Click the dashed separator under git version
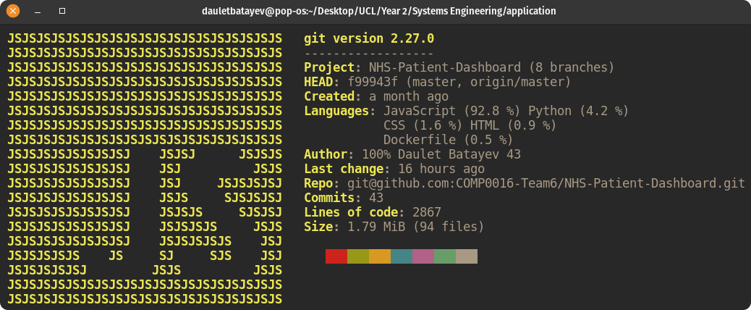Screen dimensions: 751x310 point(369,53)
